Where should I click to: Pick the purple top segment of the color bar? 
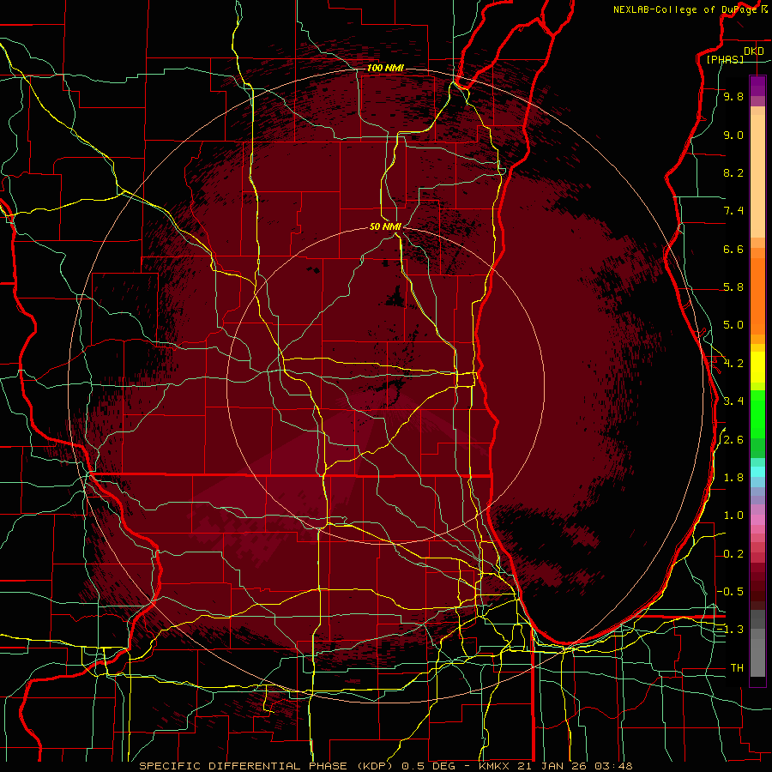[x=757, y=86]
